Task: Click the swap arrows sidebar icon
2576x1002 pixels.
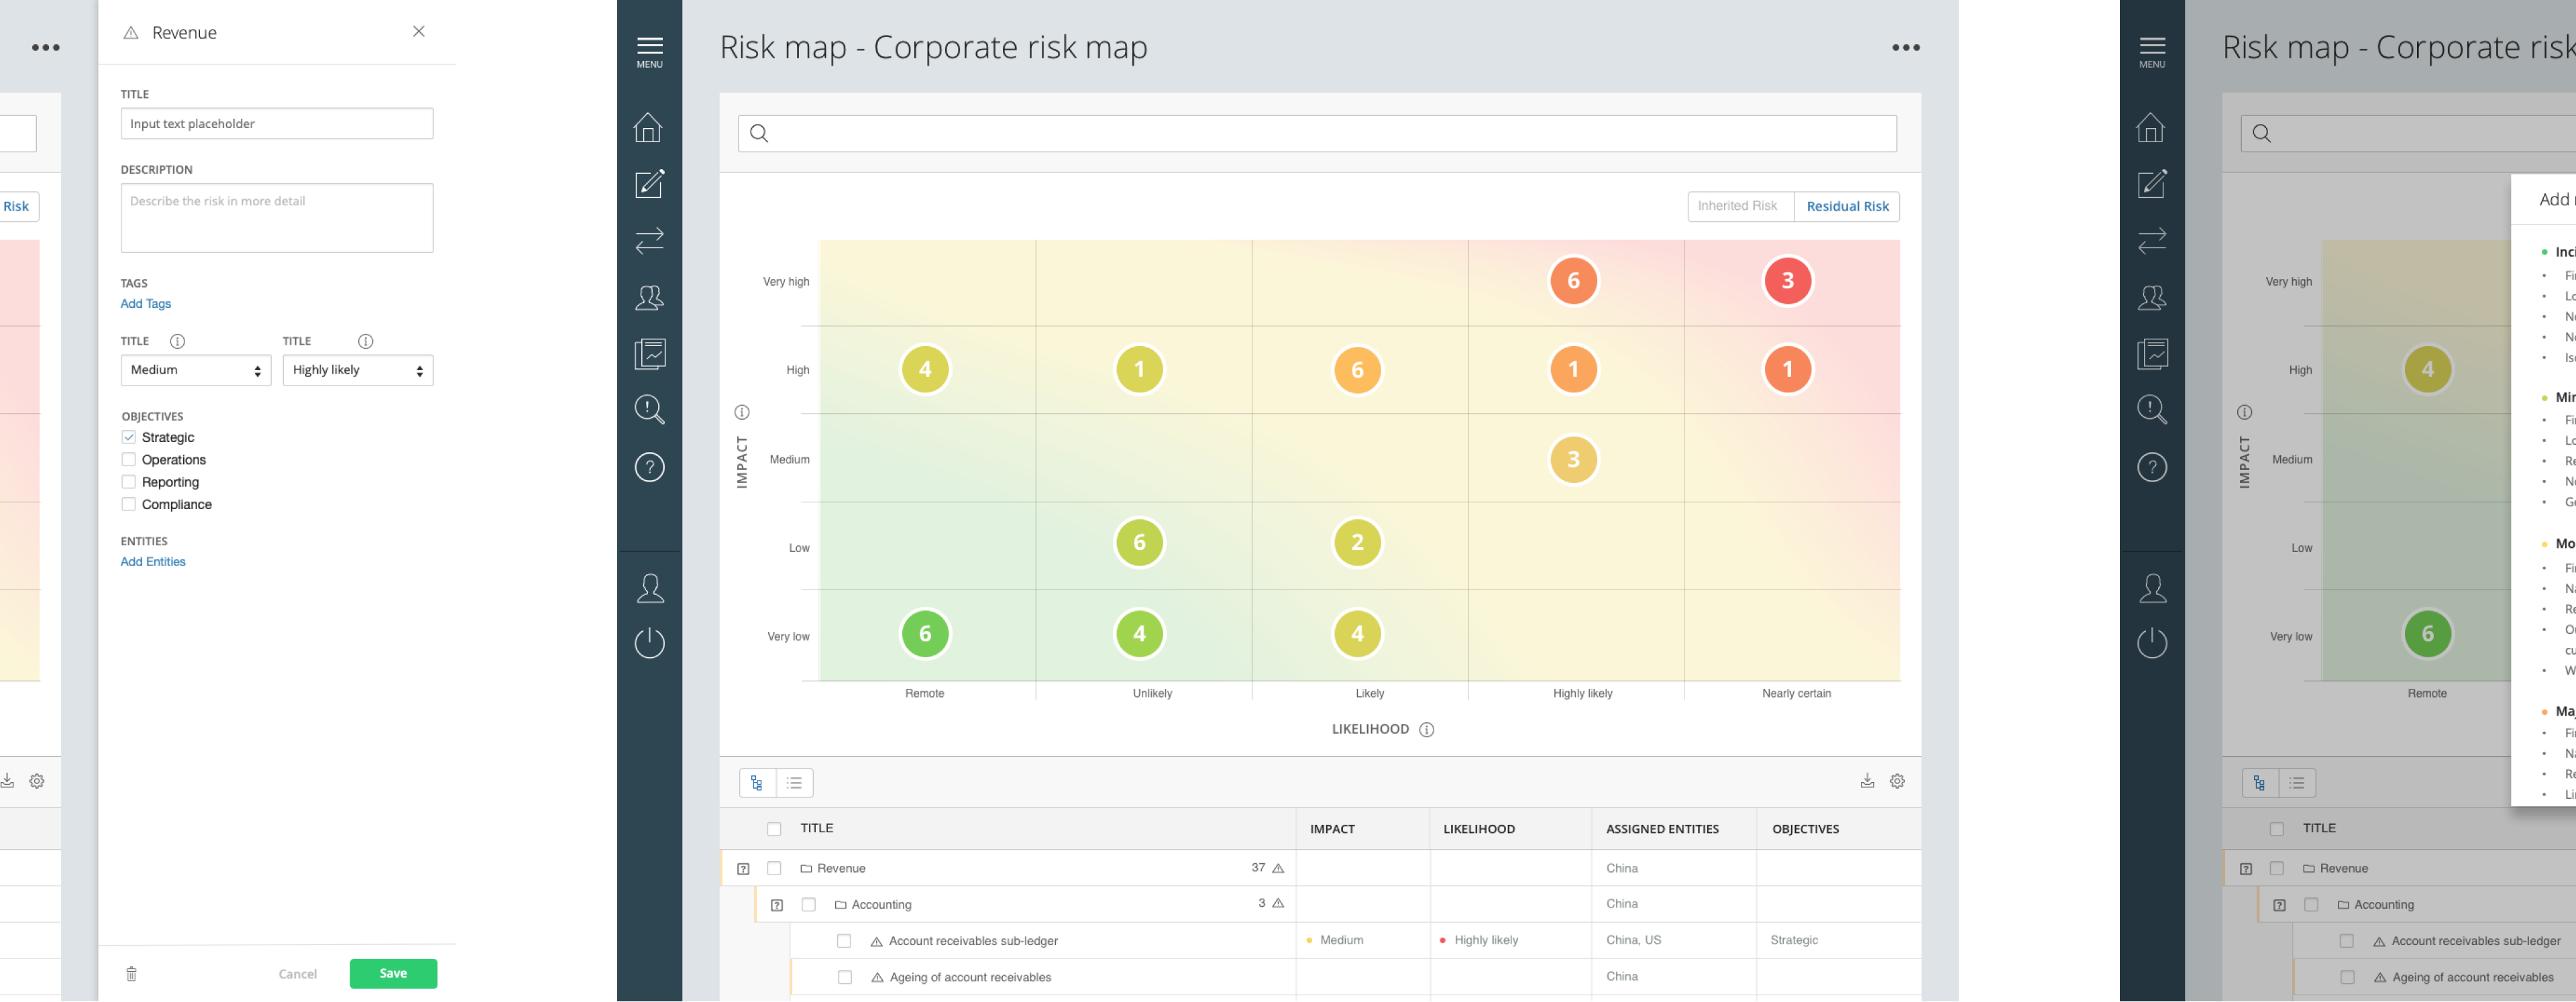Action: pyautogui.click(x=649, y=240)
